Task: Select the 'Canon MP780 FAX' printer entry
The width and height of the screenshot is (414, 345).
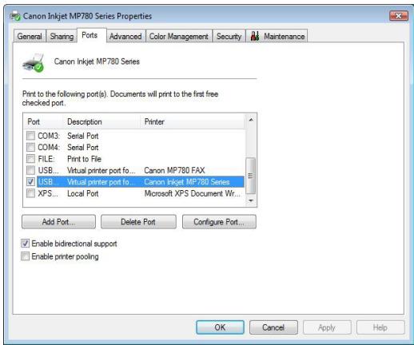Action: pyautogui.click(x=174, y=170)
